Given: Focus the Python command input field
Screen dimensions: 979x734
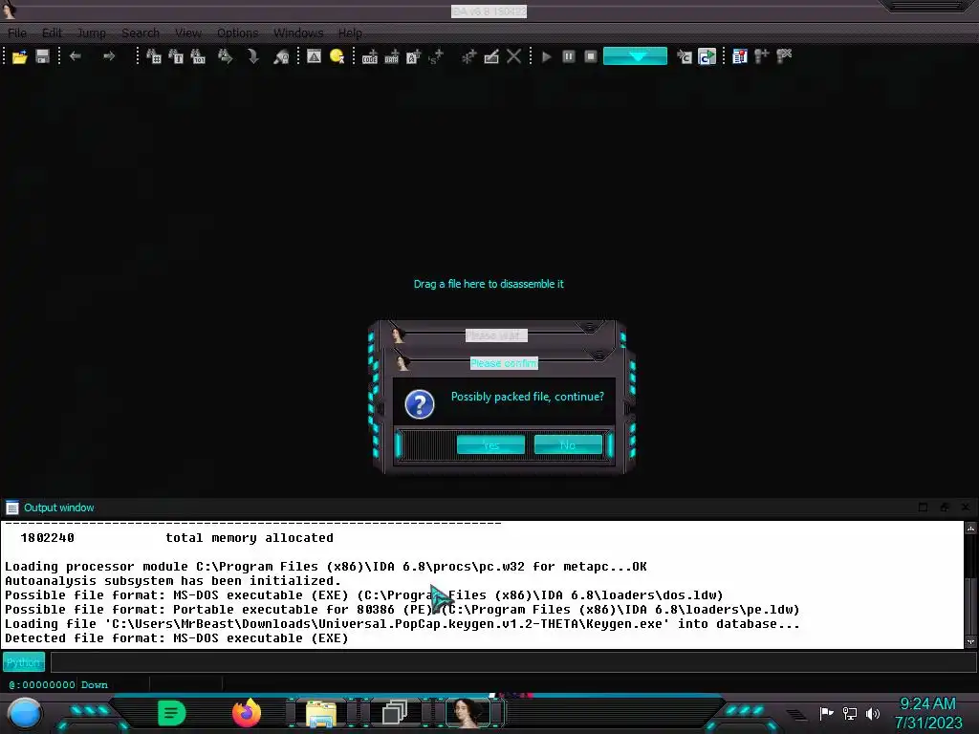Looking at the screenshot, I should (x=512, y=662).
